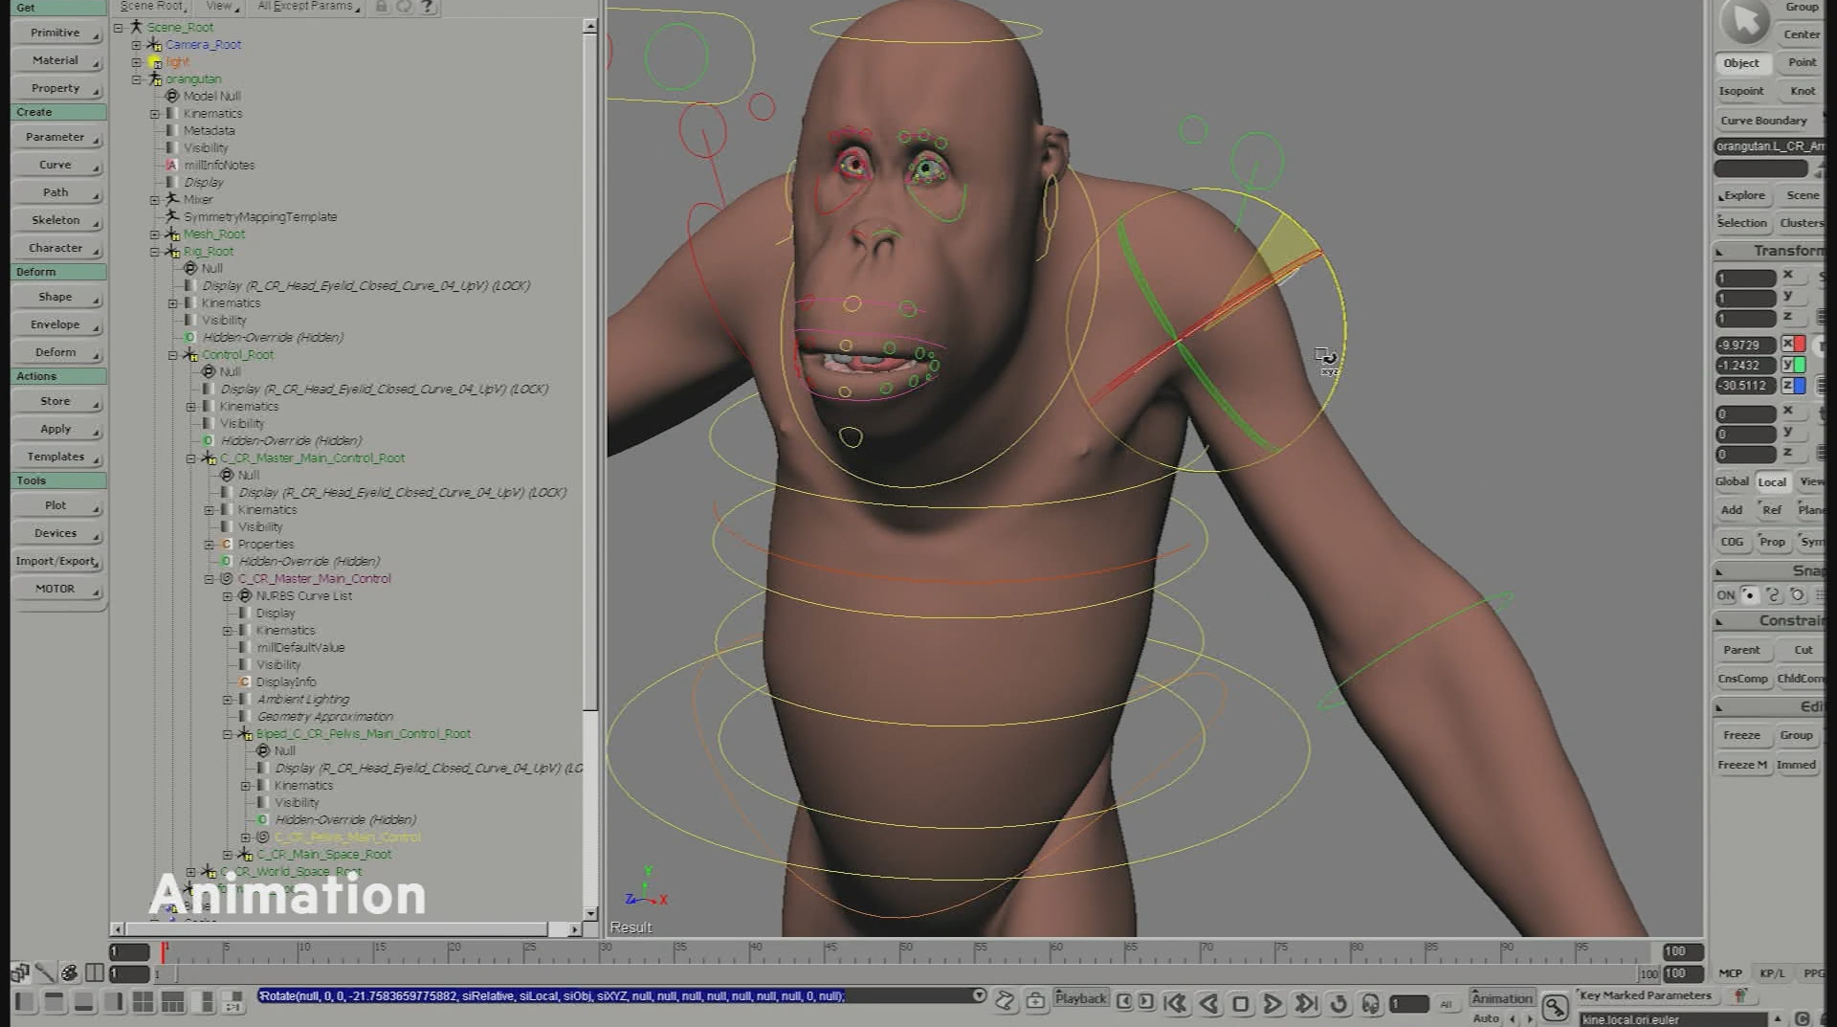
Task: Collapse the orangutan model node
Action: pyautogui.click(x=137, y=79)
